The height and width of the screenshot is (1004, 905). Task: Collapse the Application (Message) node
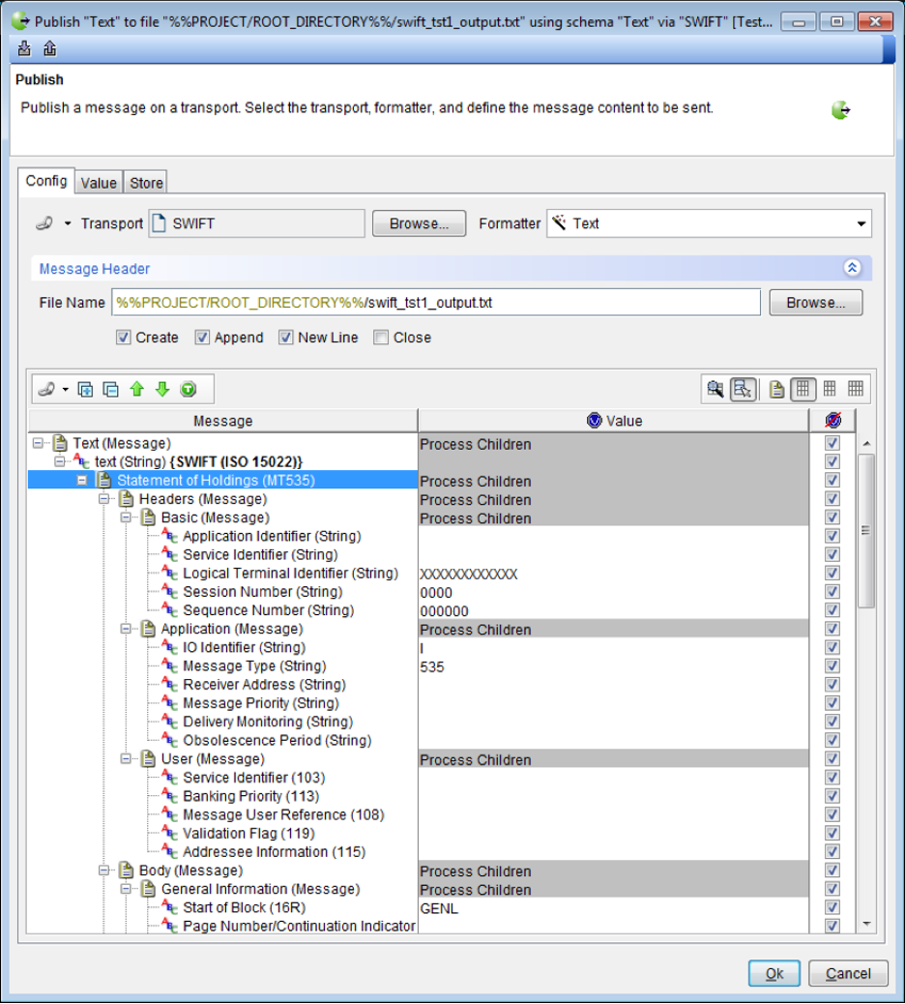point(126,629)
